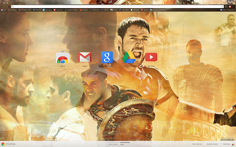236x147 pixels.
Task: Open the Chrome menu icon
Action: [234, 7]
